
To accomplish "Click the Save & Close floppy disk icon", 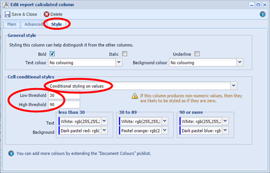I will point(8,14).
